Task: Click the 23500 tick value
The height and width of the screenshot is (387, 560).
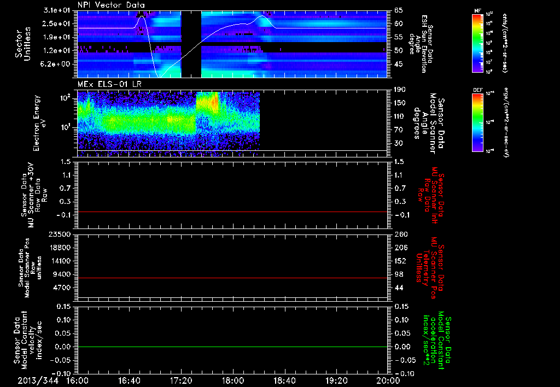Action: (59, 234)
